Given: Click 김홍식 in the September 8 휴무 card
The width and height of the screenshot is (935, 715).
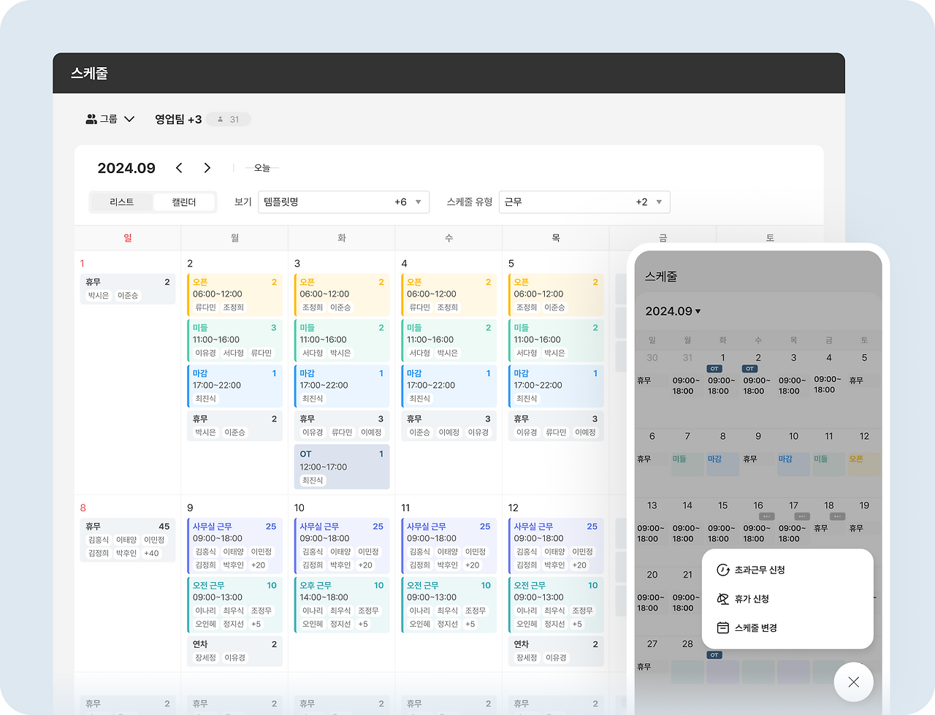Looking at the screenshot, I should pos(99,540).
